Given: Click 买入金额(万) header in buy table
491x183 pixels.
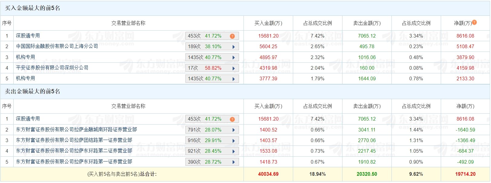Looking at the screenshot, I should point(268,23).
